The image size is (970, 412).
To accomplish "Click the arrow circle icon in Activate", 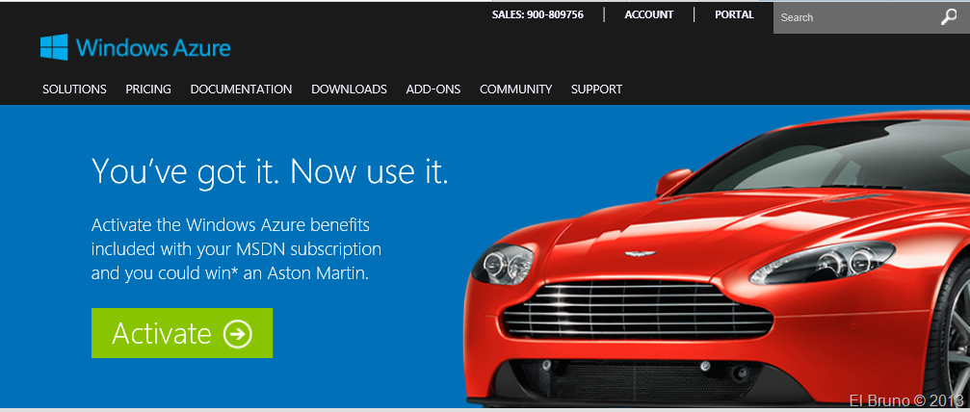I will 238,334.
